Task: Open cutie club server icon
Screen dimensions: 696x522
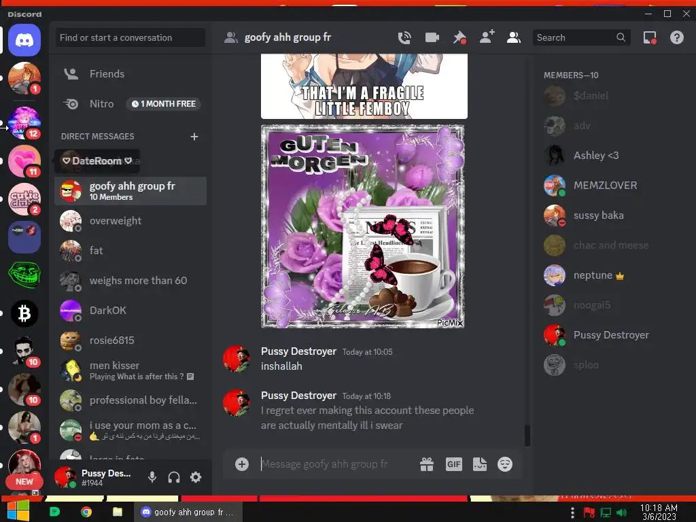Action: click(x=24, y=199)
